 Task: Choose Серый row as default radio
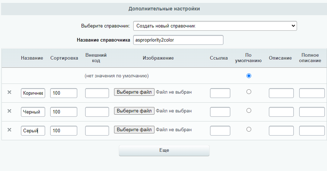(x=249, y=129)
